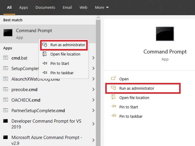Image resolution: width=195 pixels, height=146 pixels.
Task: Click Run as administrator in right panel
Action: (137, 88)
